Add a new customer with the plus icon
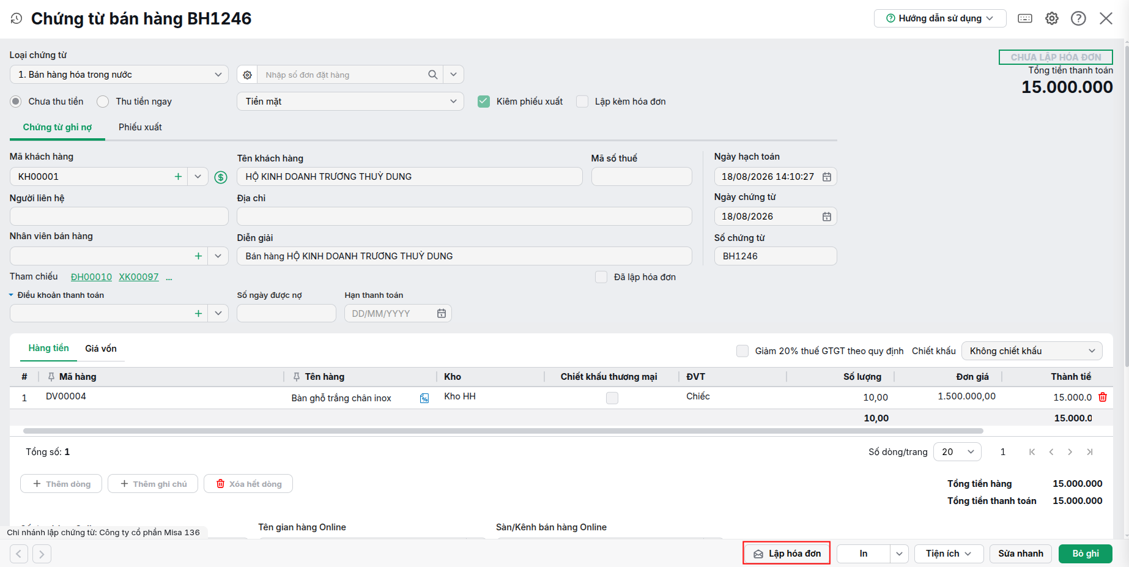Image resolution: width=1129 pixels, height=567 pixels. 178,177
